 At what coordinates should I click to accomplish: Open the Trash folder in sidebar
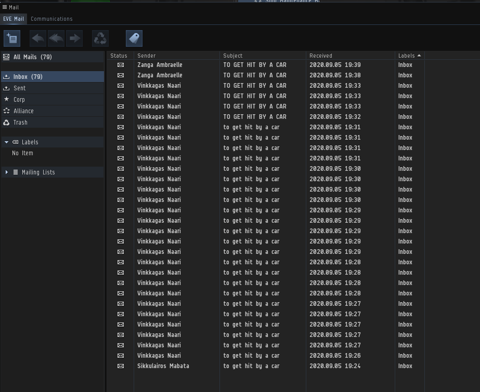[53, 122]
